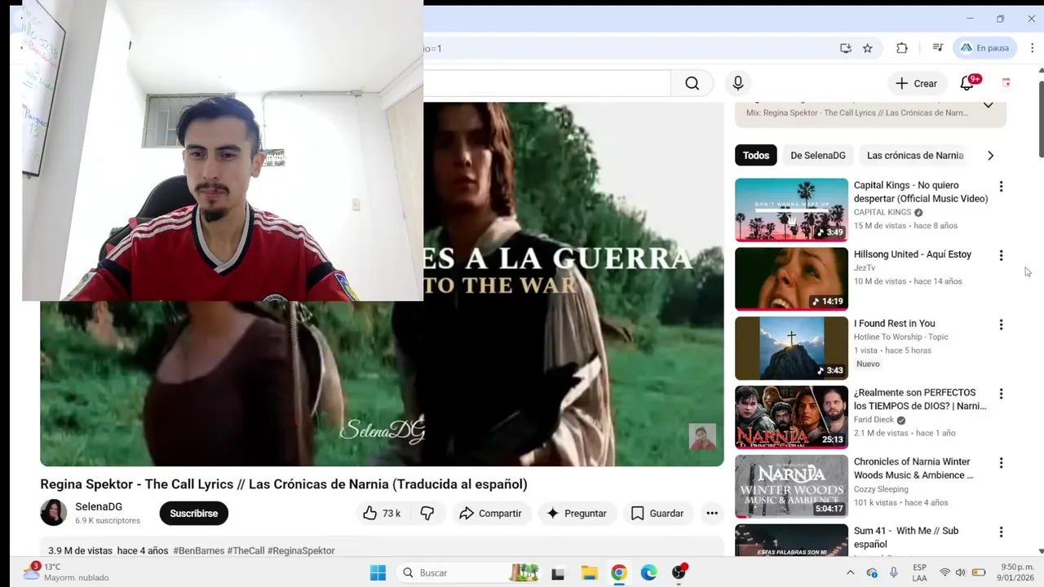Image resolution: width=1044 pixels, height=587 pixels.
Task: Click into the YouTube search input field
Action: coord(546,83)
